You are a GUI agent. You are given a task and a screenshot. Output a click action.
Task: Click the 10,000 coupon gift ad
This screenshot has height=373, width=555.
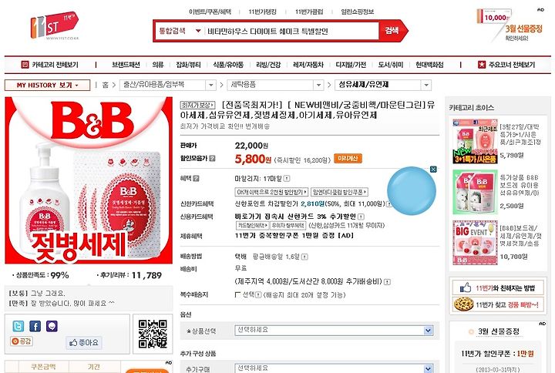[x=510, y=25]
